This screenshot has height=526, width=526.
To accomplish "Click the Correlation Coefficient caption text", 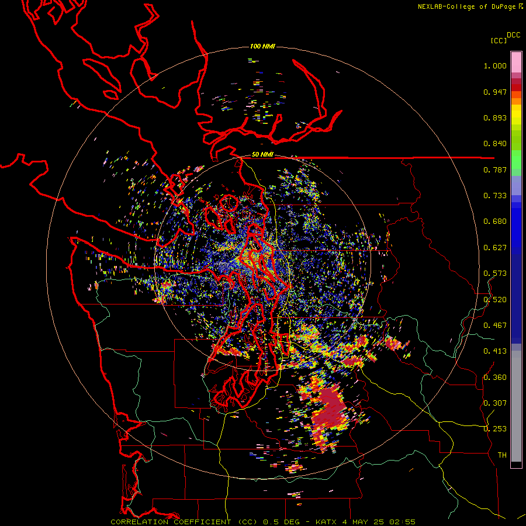I will click(184, 522).
